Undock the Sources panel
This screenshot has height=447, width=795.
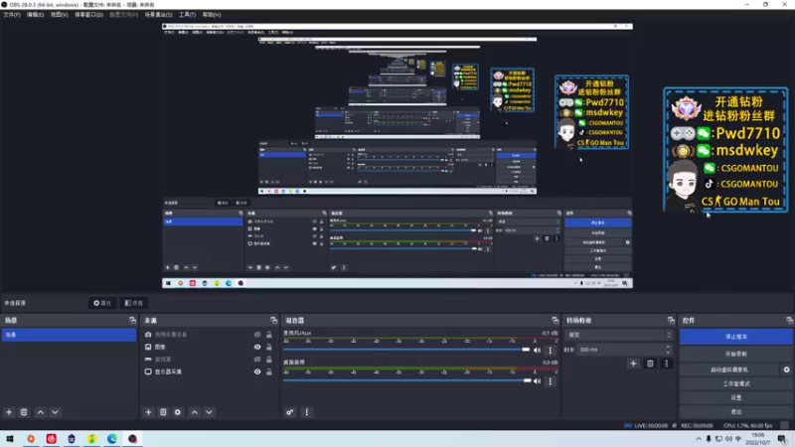coord(274,320)
